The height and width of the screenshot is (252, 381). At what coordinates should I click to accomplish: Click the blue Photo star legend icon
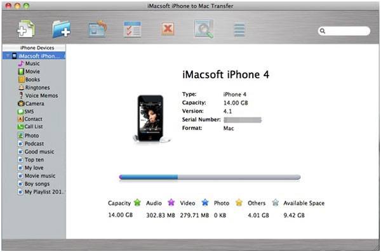point(205,202)
